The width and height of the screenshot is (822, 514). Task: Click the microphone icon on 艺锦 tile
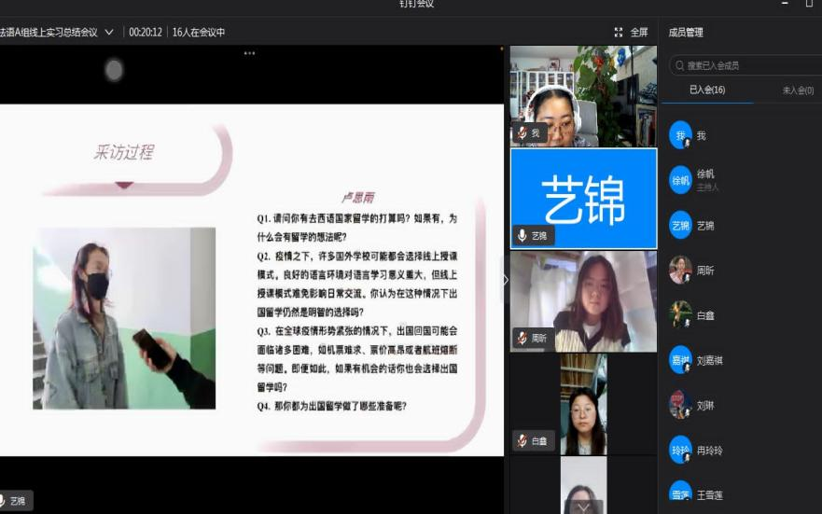[522, 236]
